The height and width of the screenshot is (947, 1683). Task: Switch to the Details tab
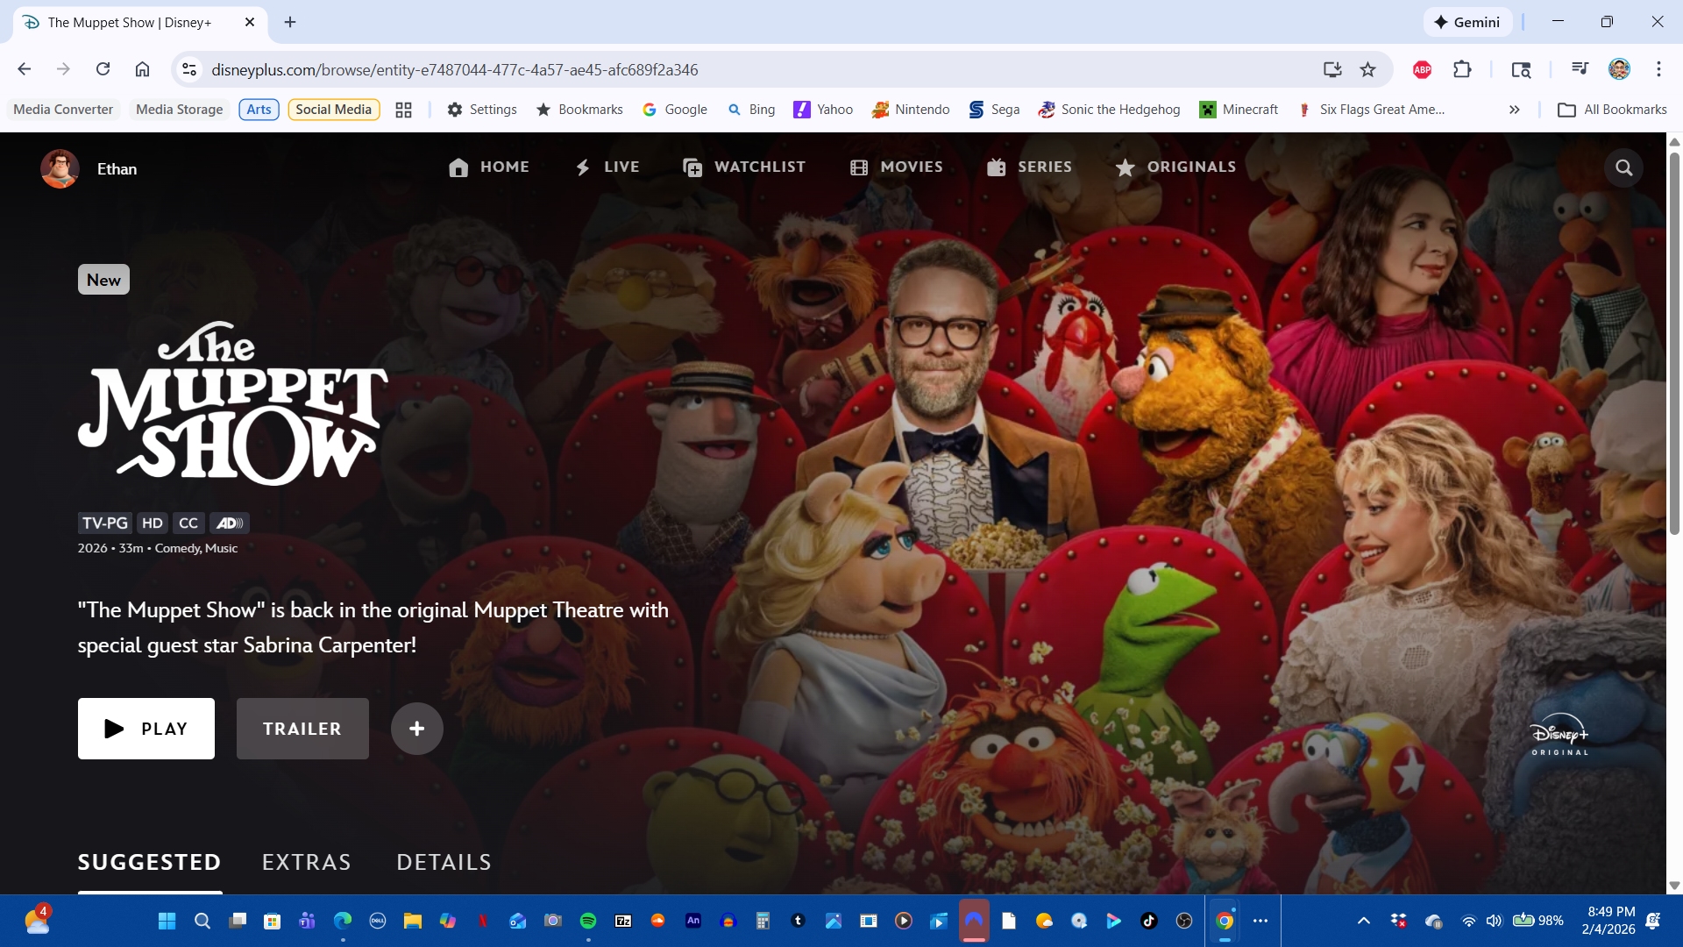pos(444,862)
